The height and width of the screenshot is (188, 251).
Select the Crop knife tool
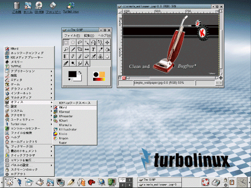pos(73,49)
